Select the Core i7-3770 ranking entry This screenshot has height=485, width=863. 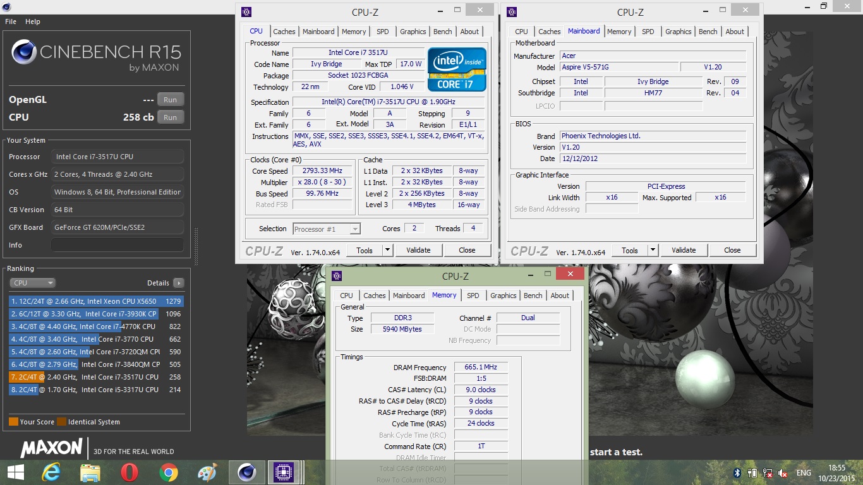pyautogui.click(x=96, y=339)
